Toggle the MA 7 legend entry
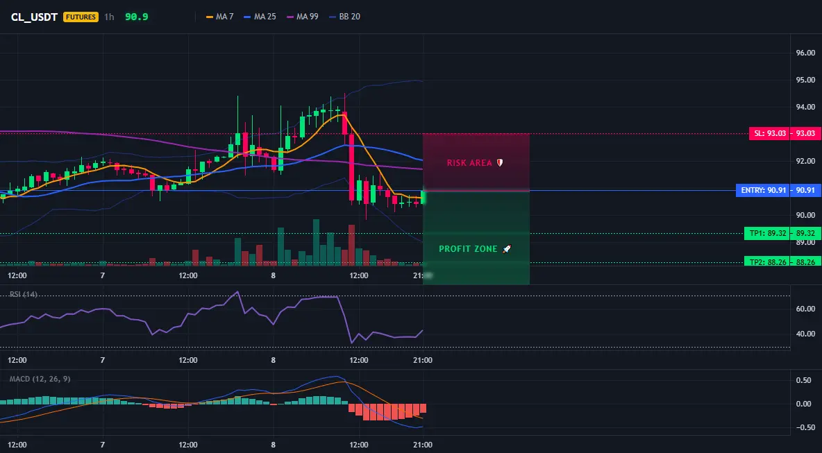822x453 pixels. click(220, 17)
